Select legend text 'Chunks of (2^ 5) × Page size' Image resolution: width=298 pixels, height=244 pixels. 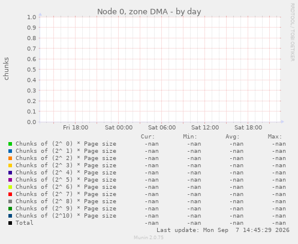(x=66, y=180)
